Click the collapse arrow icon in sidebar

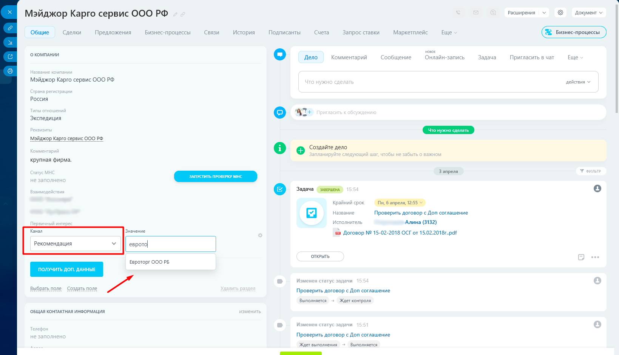(x=10, y=42)
